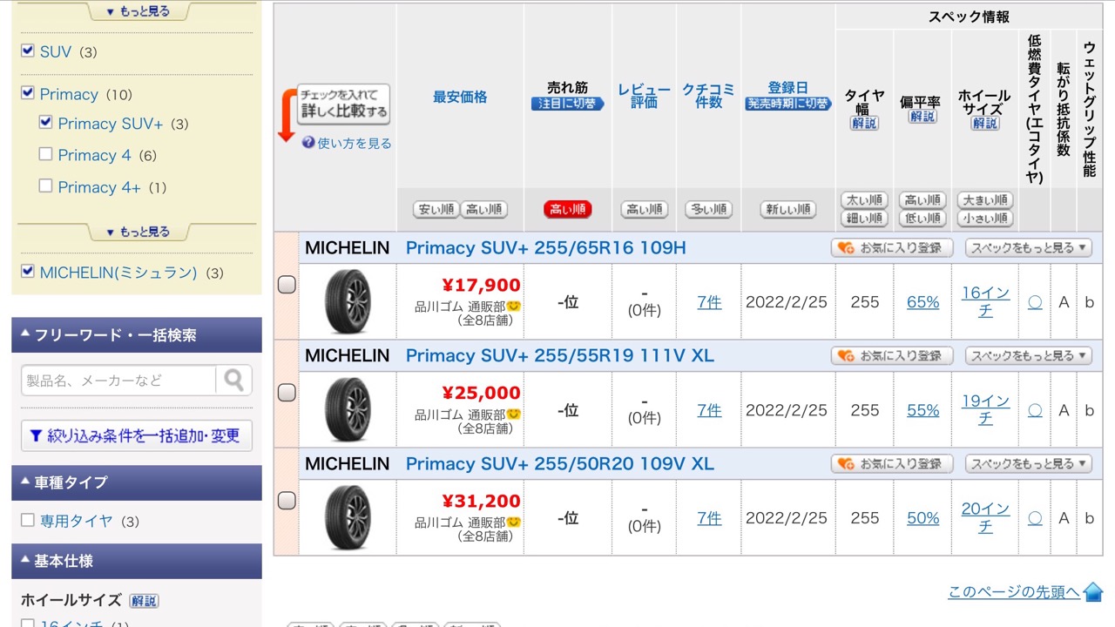Click the free word search field

[x=118, y=381]
